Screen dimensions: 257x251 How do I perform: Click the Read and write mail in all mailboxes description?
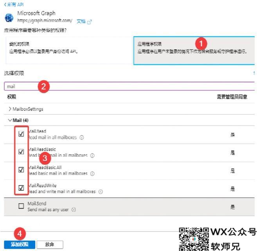[62, 192]
